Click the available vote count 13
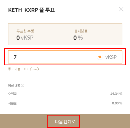The width and height of the screenshot is (130, 128). tap(26, 69)
